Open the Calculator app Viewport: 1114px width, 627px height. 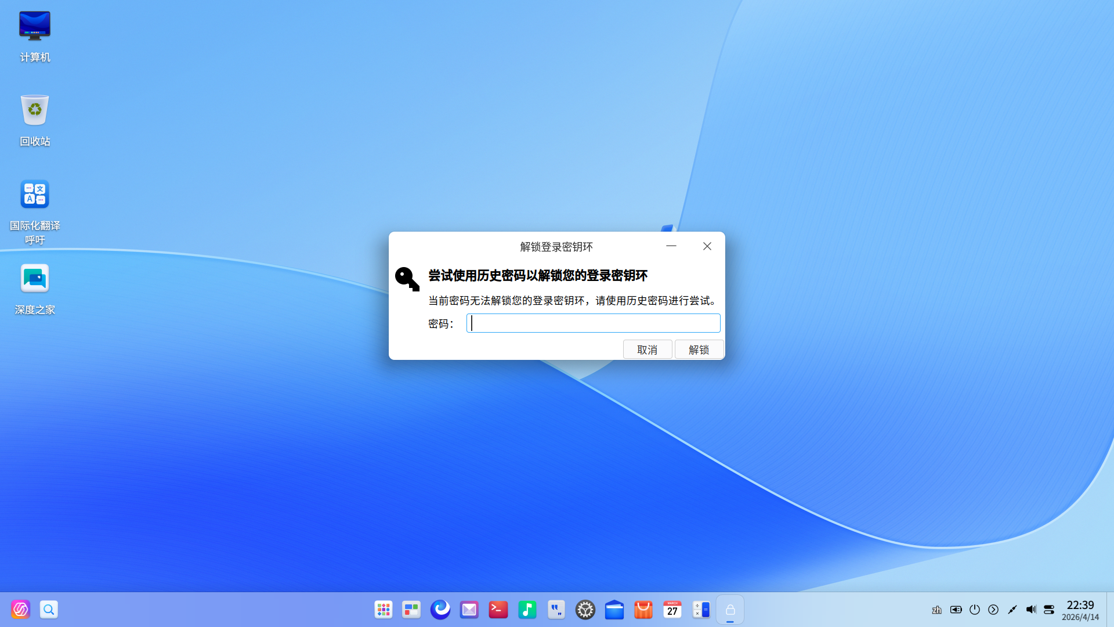point(701,610)
